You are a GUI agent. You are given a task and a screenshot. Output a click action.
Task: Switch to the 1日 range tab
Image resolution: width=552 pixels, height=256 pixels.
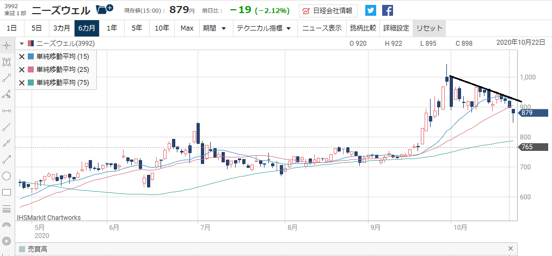click(x=11, y=28)
